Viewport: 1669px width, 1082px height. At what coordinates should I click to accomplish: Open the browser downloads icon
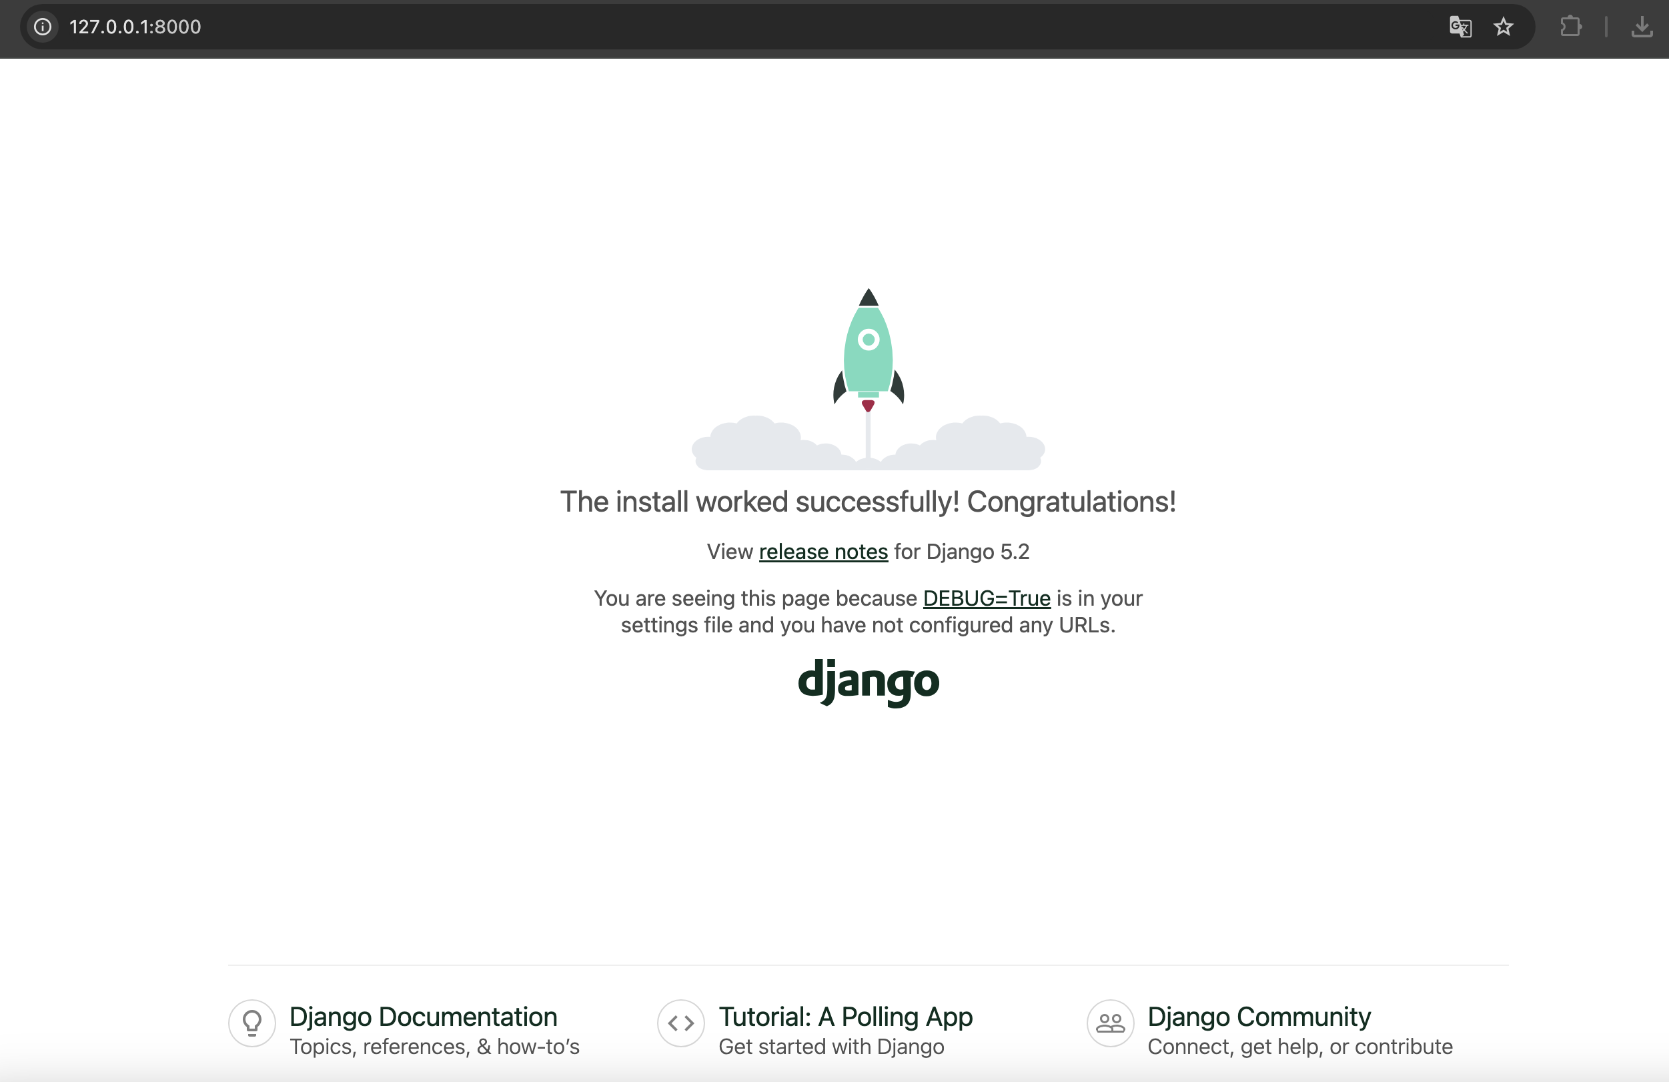[1642, 27]
